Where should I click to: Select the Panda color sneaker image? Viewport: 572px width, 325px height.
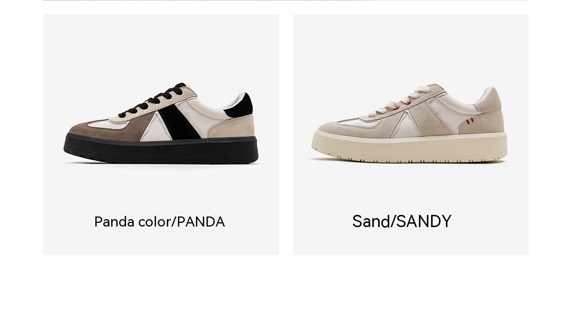pos(161,123)
